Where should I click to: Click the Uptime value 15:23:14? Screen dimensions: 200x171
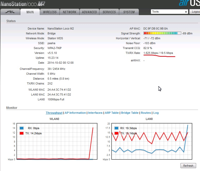[x=53, y=58]
